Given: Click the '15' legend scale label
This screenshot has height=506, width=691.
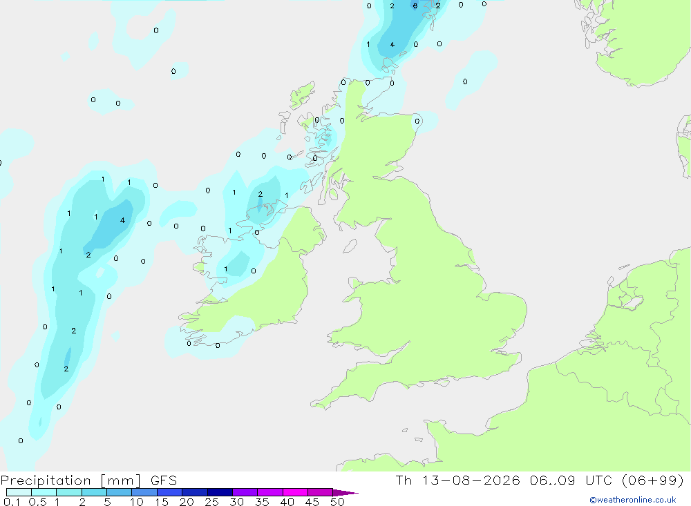Looking at the screenshot, I should pyautogui.click(x=161, y=502).
